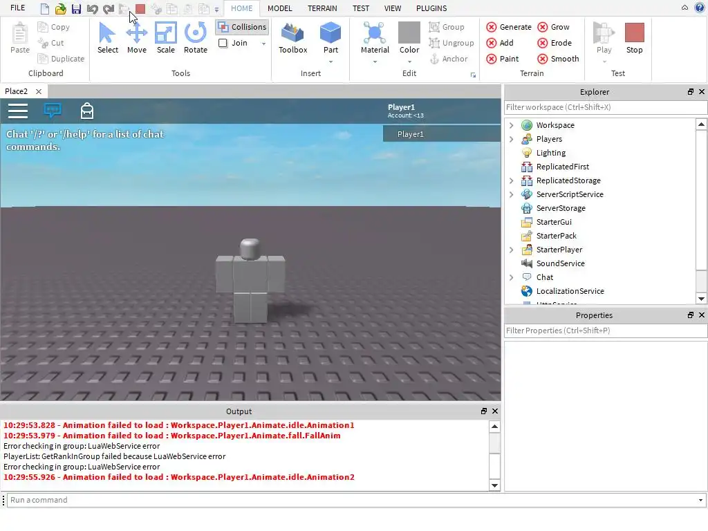Screen dimensions: 708x531
Task: Click Grow terrain tool
Action: (554, 27)
